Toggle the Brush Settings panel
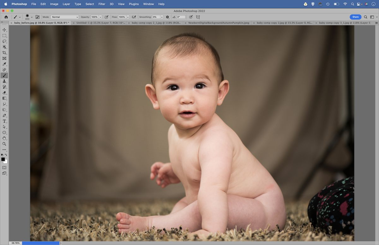 pyautogui.click(x=38, y=17)
